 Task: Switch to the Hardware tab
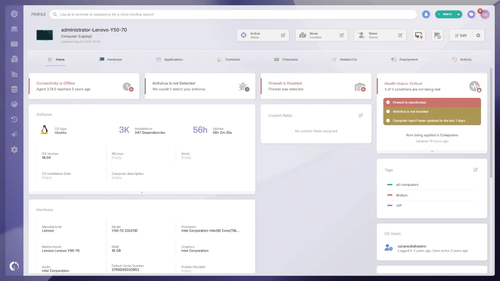pyautogui.click(x=110, y=60)
